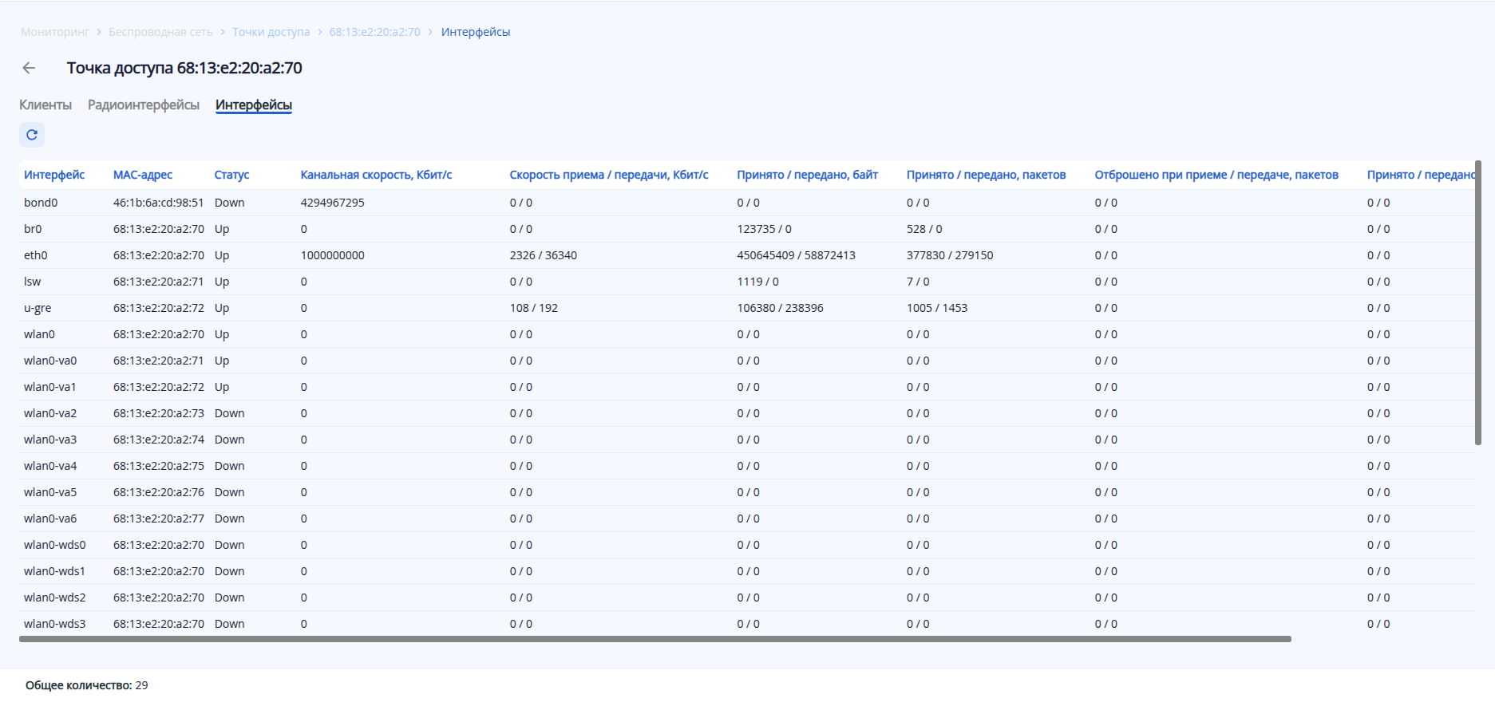
Task: Select the wlan0-va1 interface name
Action: (50, 387)
